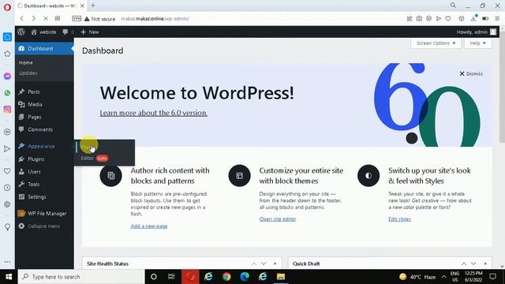Click Windows Start button
The height and width of the screenshot is (284, 505).
9,277
